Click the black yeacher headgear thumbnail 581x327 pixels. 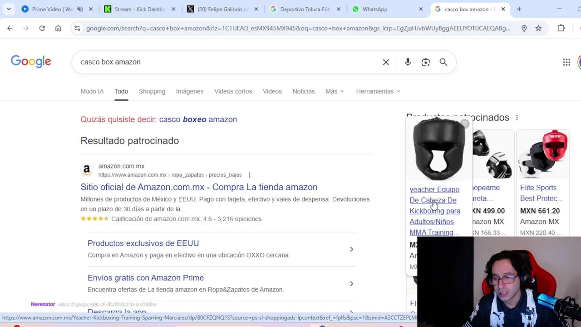438,149
